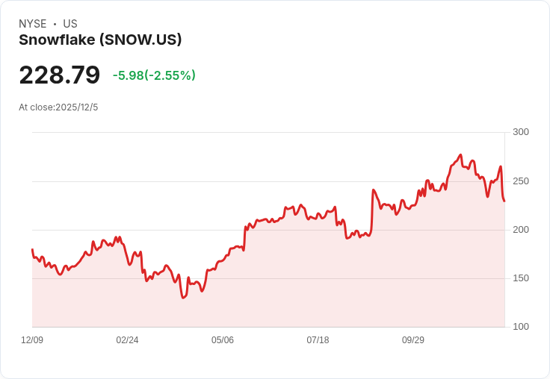Click the leftmost start of the price line
This screenshot has height=379, width=550.
(32, 249)
